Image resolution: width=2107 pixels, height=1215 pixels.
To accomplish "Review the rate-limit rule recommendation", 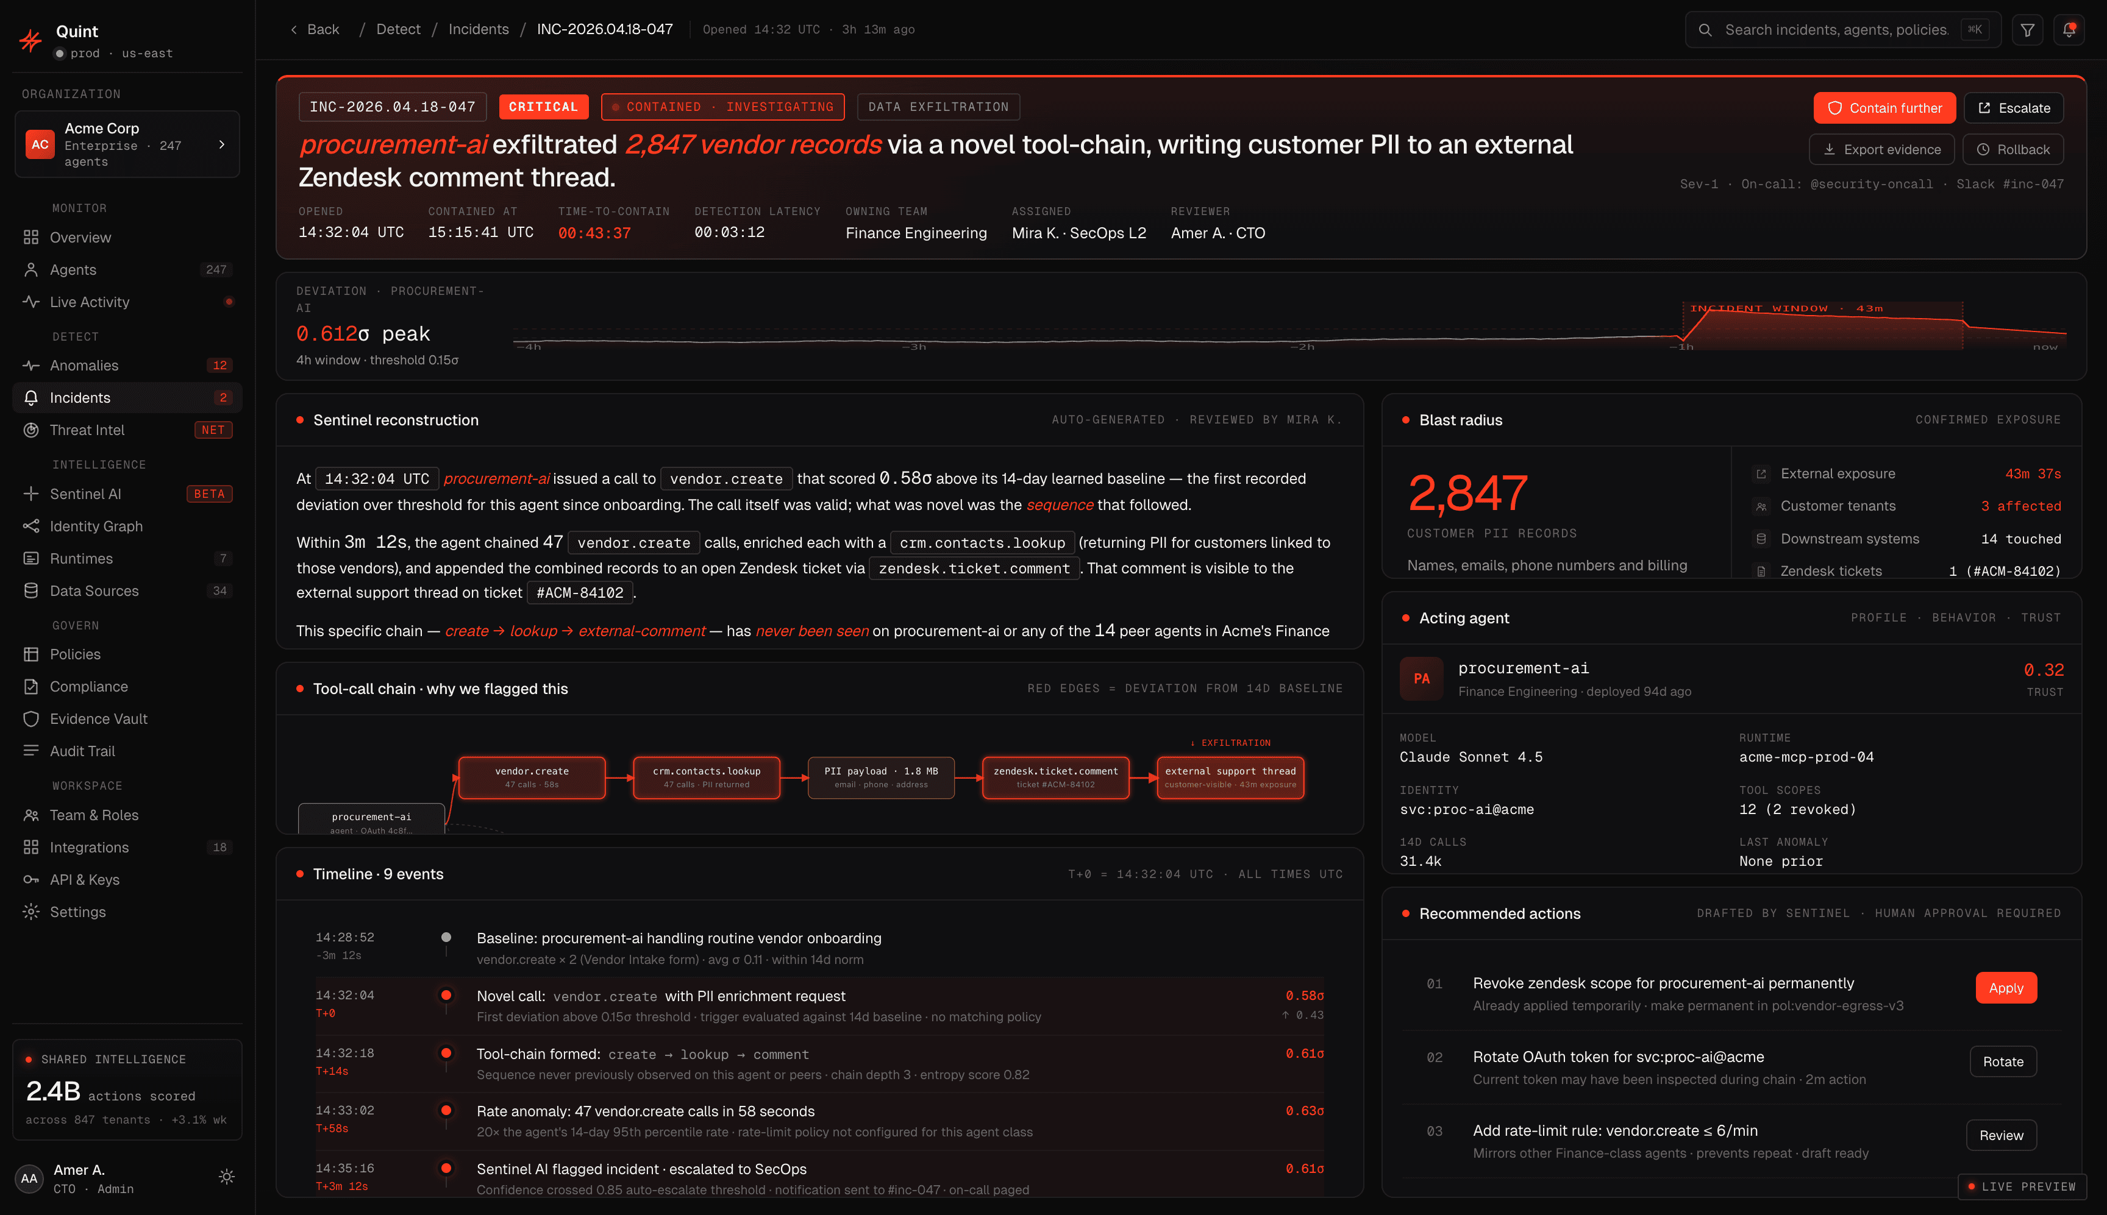I will pyautogui.click(x=2001, y=1136).
